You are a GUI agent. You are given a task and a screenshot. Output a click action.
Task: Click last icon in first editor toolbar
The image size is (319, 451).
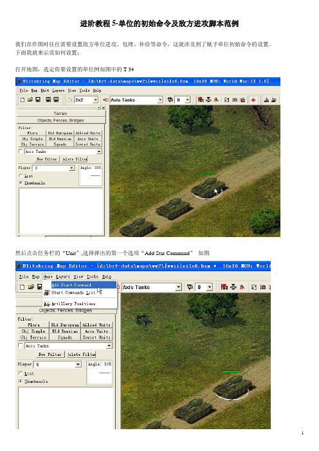(273, 100)
